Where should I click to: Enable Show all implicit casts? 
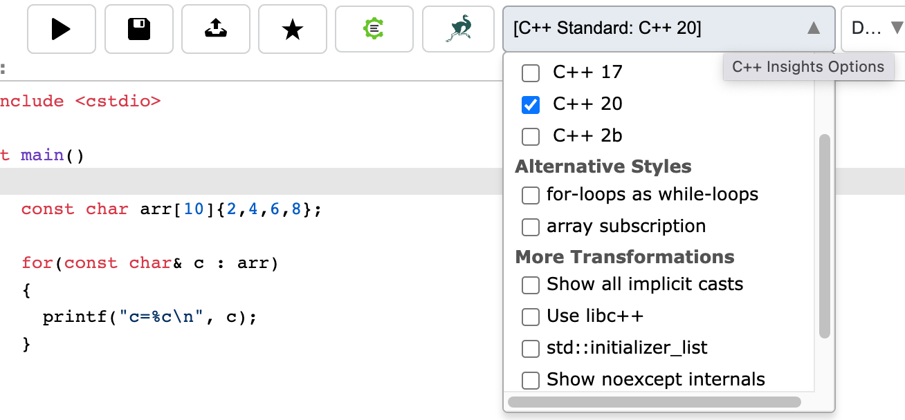coord(531,285)
